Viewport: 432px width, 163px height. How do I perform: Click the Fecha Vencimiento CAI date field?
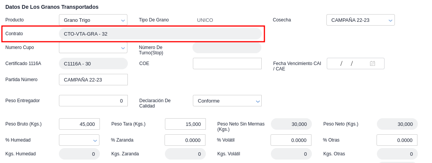(348, 64)
